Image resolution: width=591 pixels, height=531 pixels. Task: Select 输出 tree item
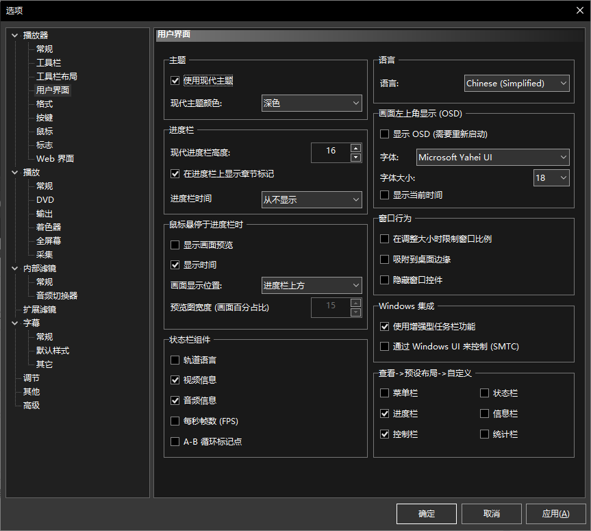(x=45, y=214)
